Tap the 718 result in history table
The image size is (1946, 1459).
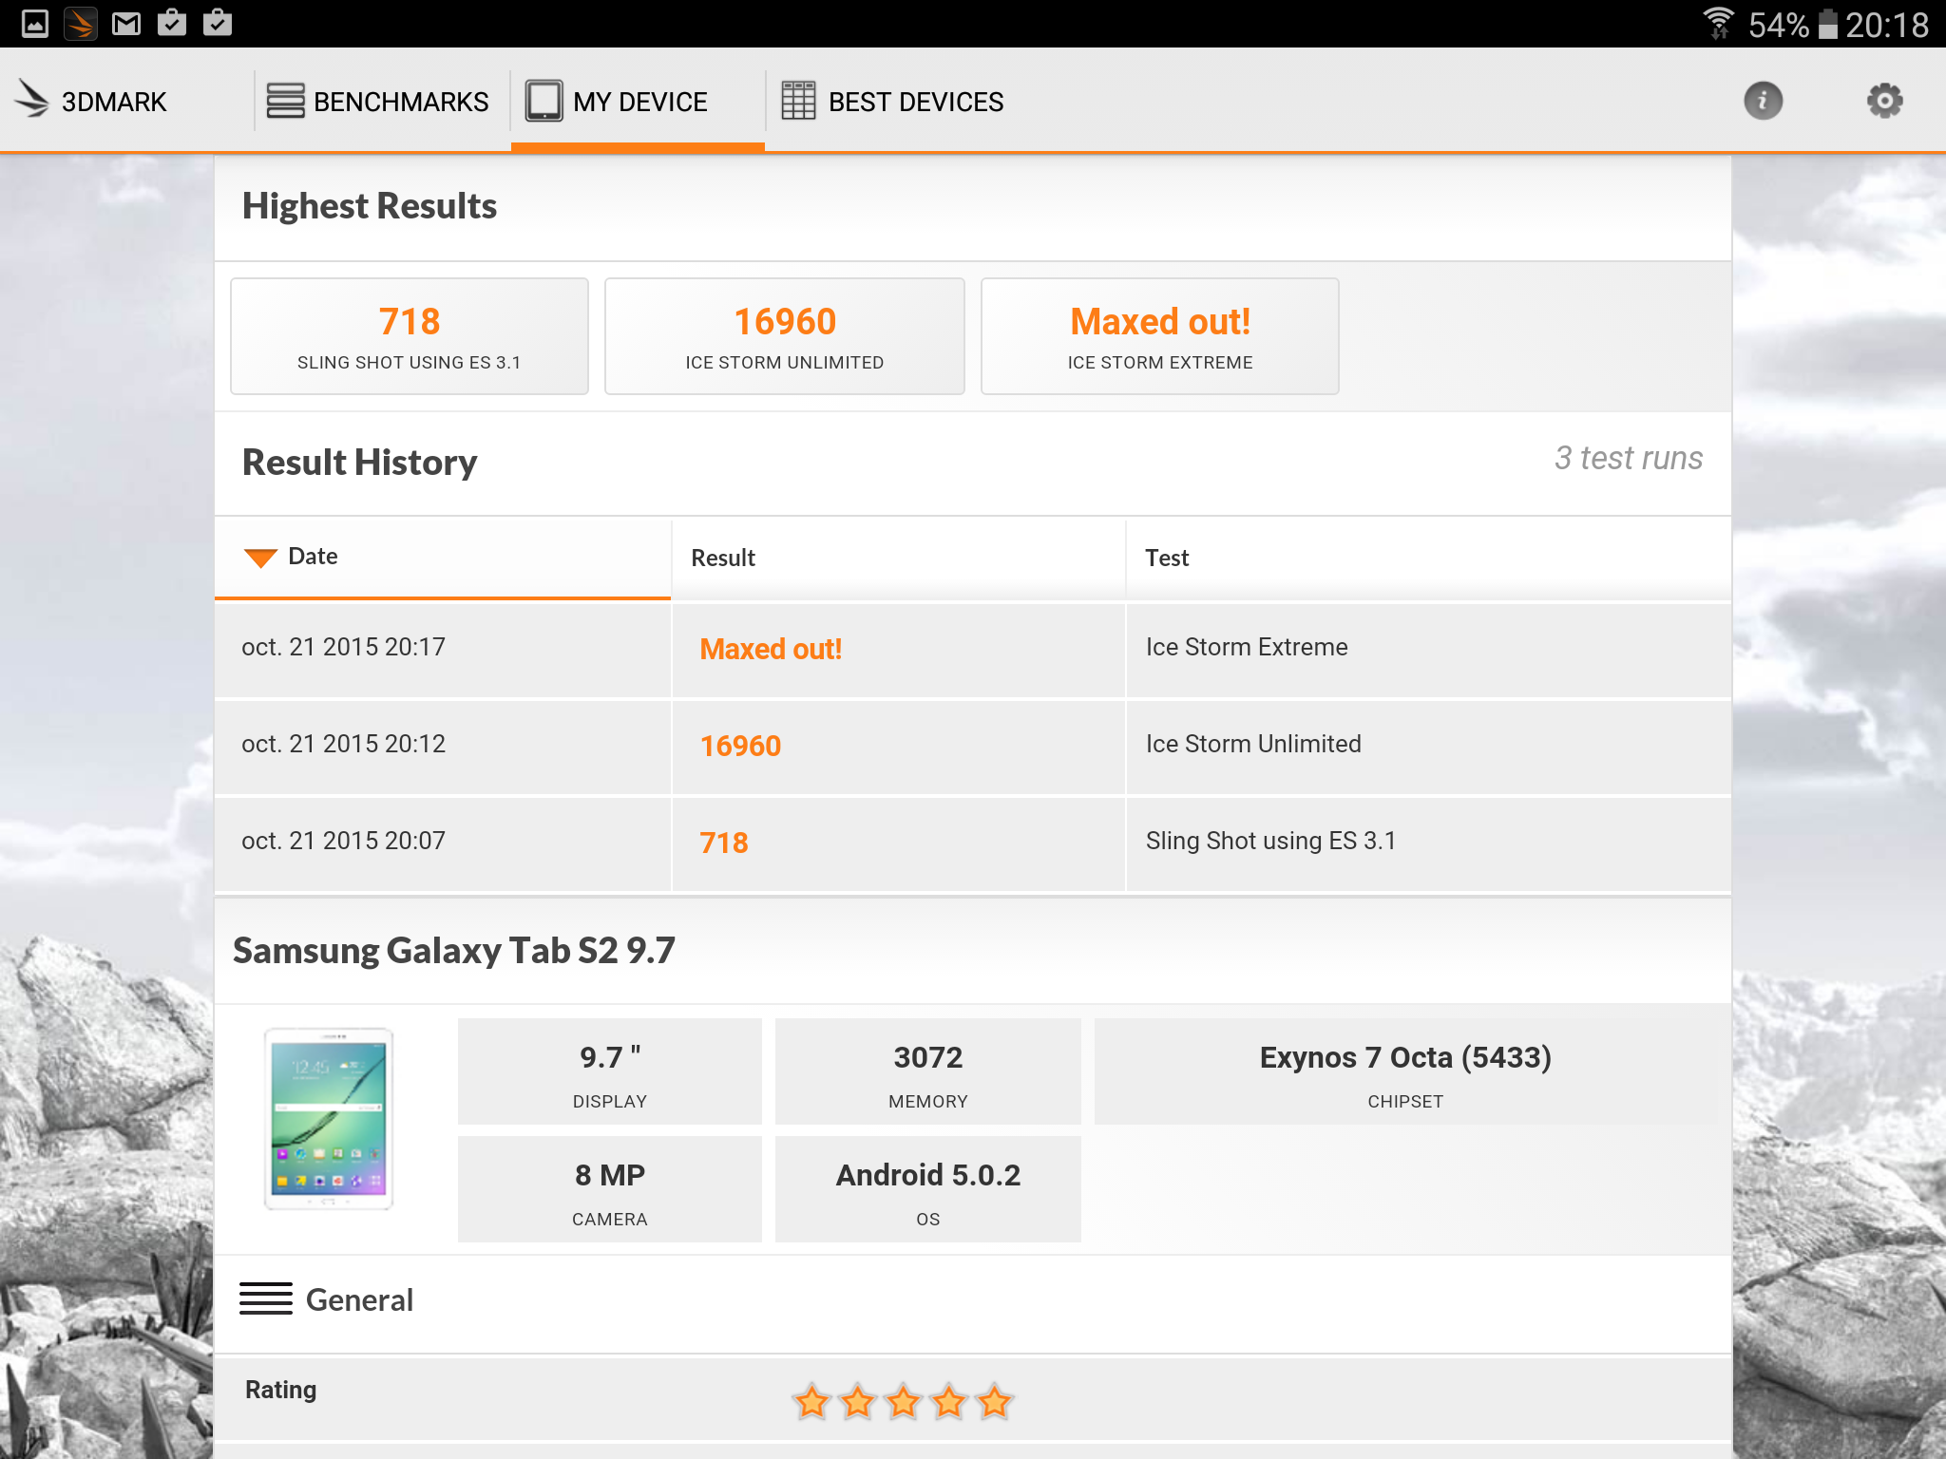724,843
